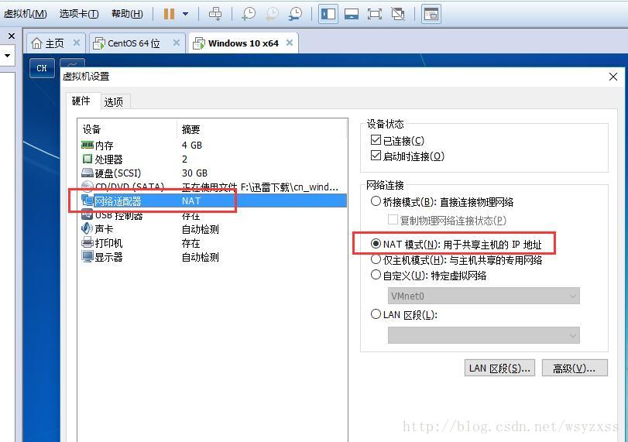628x442 pixels.
Task: Open the 选项卡(T) menu
Action: [x=79, y=14]
